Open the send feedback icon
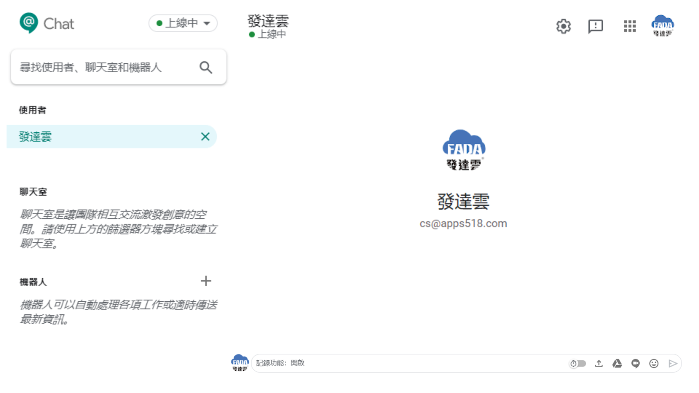This screenshot has width=699, height=393. [595, 26]
